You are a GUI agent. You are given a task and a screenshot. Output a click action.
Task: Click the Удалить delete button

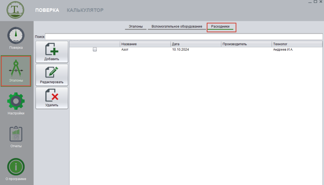pos(52,98)
